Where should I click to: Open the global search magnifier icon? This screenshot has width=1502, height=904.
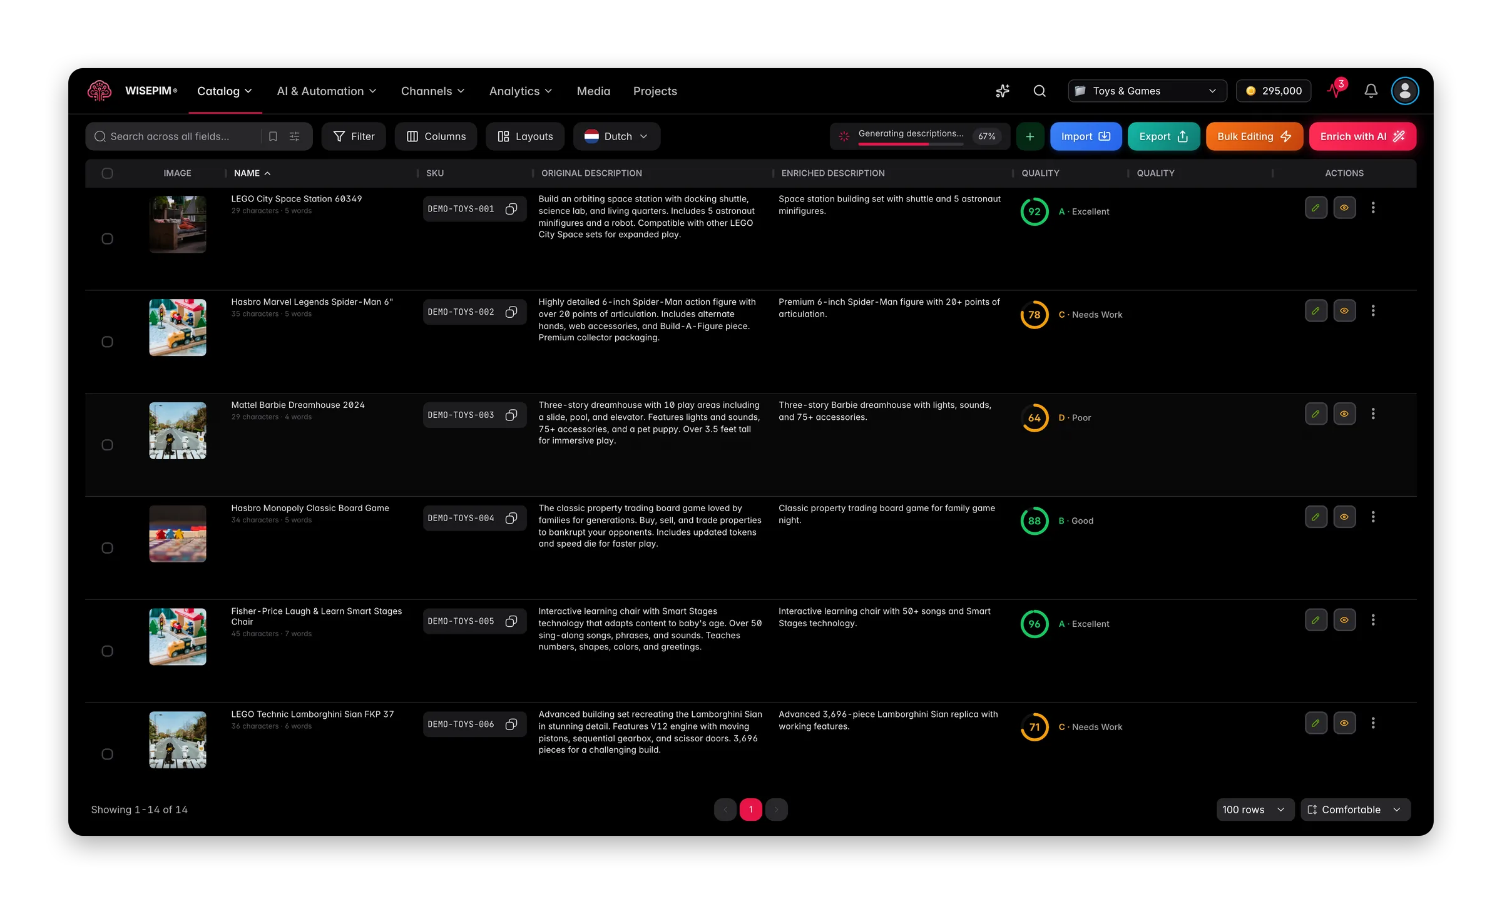point(1040,91)
